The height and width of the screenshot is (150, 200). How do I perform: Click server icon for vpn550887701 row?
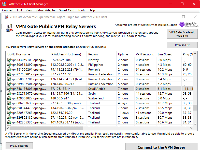tap(9, 79)
